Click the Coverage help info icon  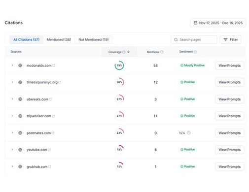coord(124,52)
